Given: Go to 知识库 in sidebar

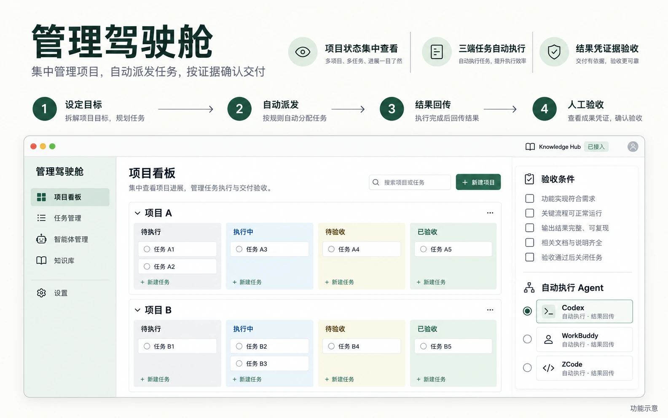Looking at the screenshot, I should pyautogui.click(x=70, y=260).
